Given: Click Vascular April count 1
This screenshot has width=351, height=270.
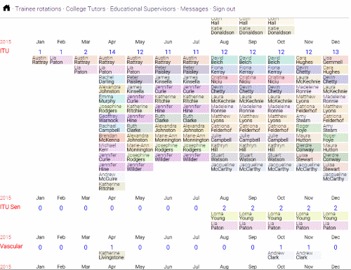Looking at the screenshot, I should [112, 247].
